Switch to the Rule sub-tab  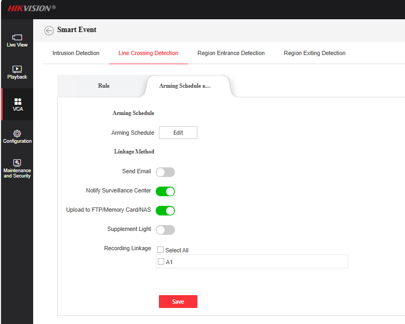click(x=104, y=86)
